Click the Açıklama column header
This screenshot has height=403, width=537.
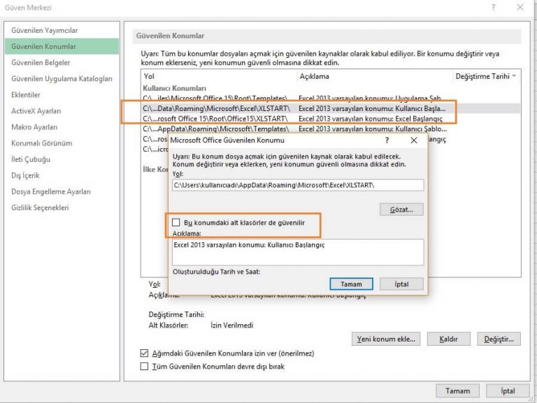pyautogui.click(x=314, y=76)
